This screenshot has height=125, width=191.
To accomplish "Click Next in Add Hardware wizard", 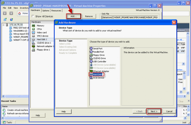I will tap(154, 111).
